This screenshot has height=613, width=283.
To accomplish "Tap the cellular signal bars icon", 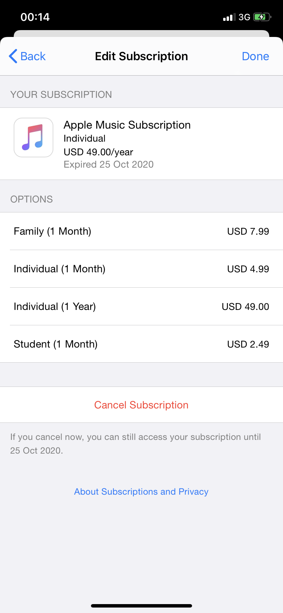I will pos(229,17).
